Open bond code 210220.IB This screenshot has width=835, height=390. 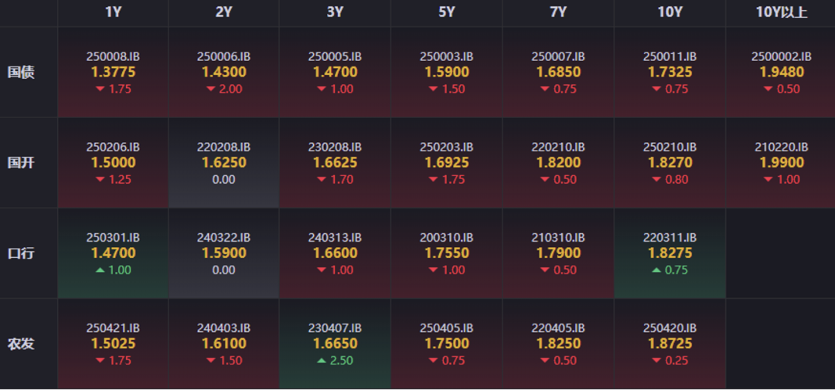[x=781, y=147]
